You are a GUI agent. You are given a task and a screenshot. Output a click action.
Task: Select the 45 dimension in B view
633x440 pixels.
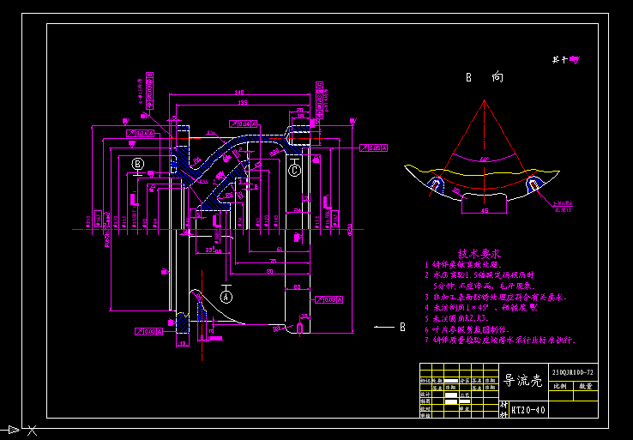[x=483, y=208]
